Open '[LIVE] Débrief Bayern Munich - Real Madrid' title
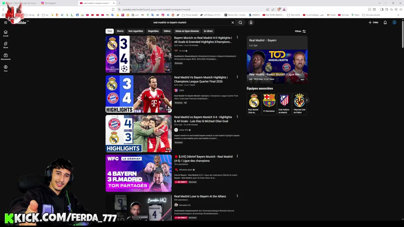 (x=203, y=159)
